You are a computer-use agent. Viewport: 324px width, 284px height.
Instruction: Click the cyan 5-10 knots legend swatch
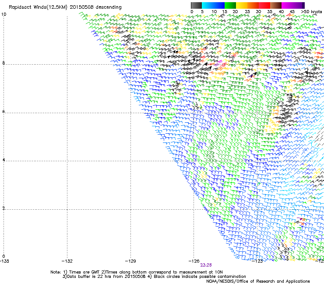(208, 5)
